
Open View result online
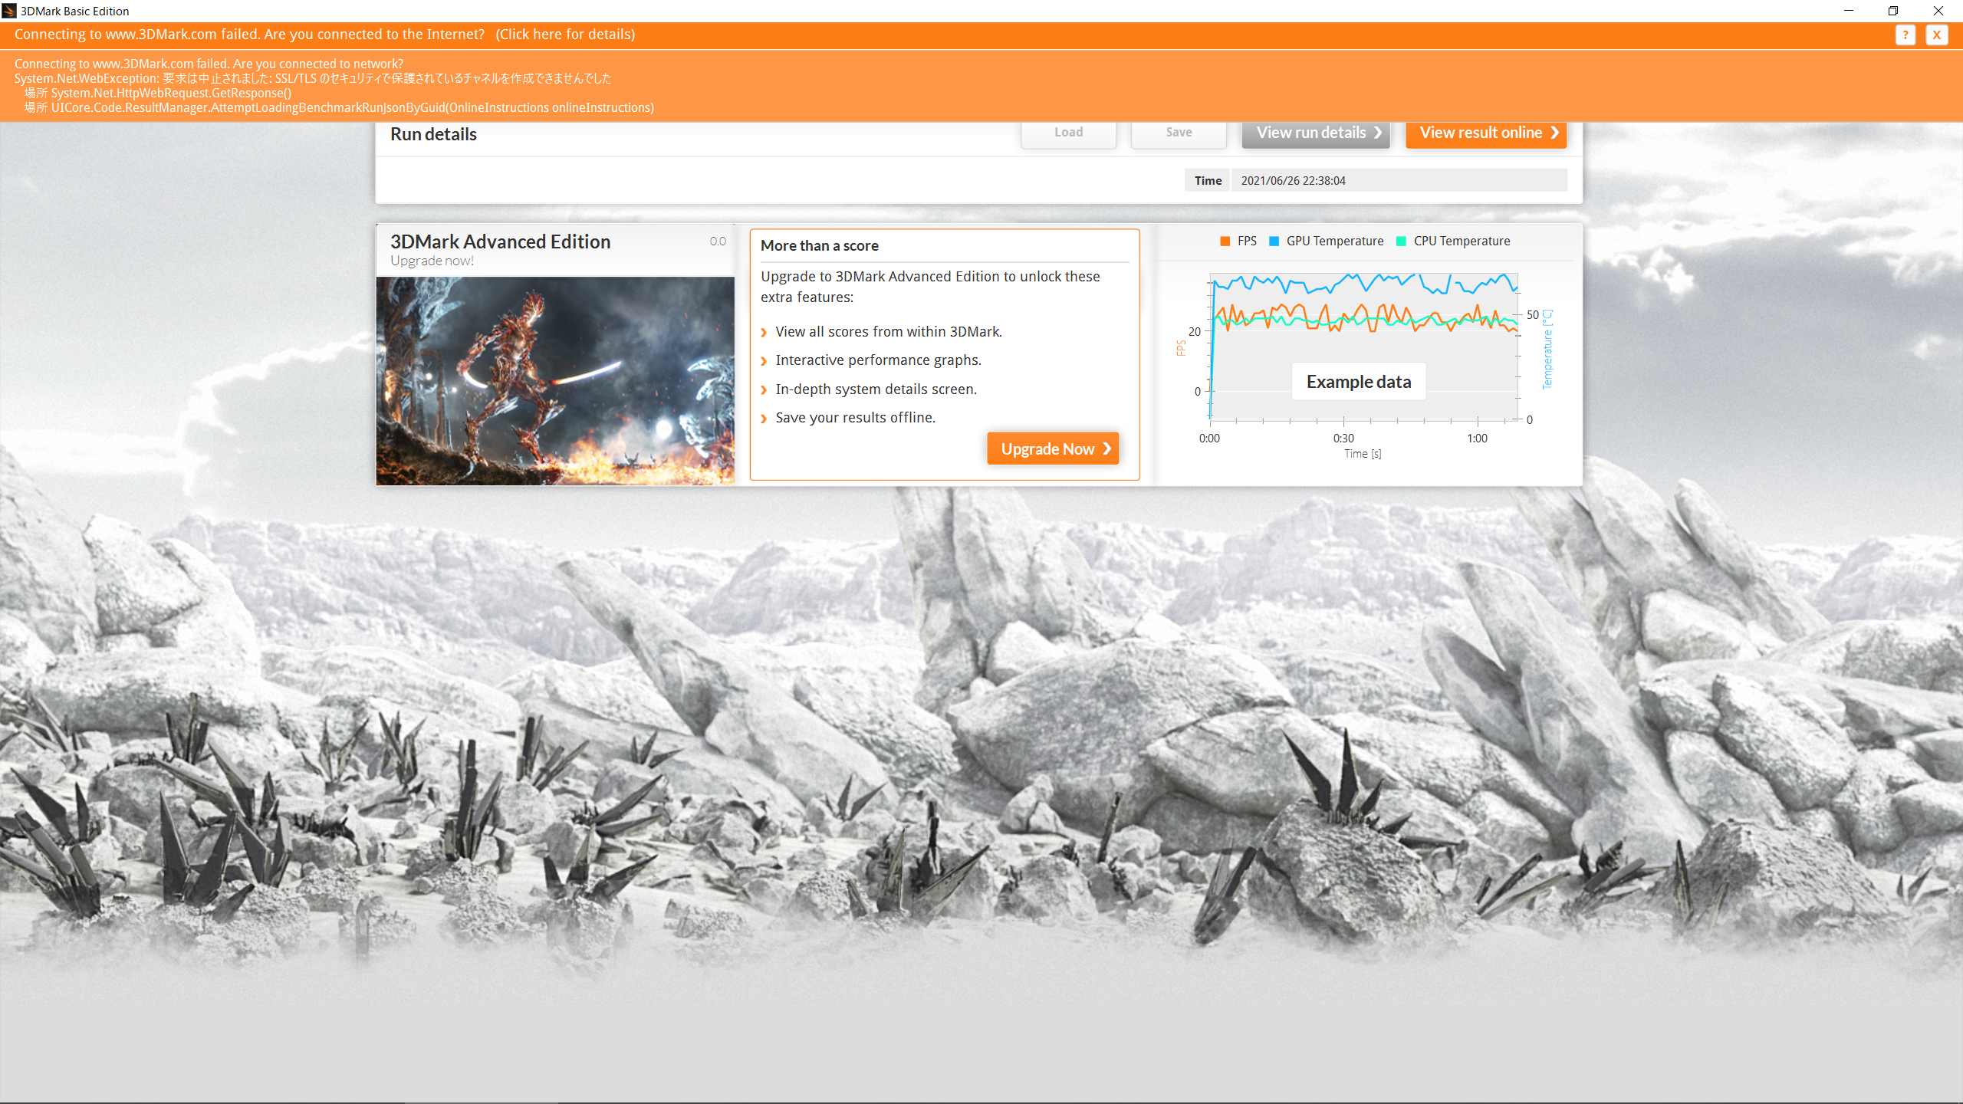[x=1486, y=133]
